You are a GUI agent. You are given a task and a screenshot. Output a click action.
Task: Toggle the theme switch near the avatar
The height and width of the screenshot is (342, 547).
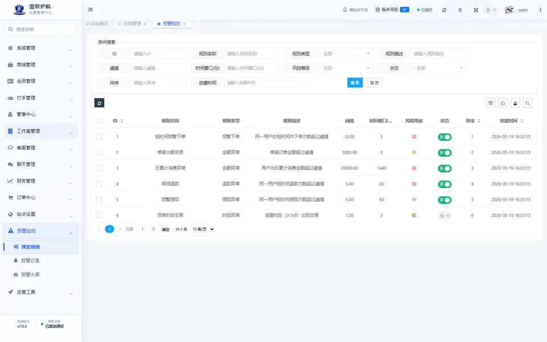(x=491, y=10)
